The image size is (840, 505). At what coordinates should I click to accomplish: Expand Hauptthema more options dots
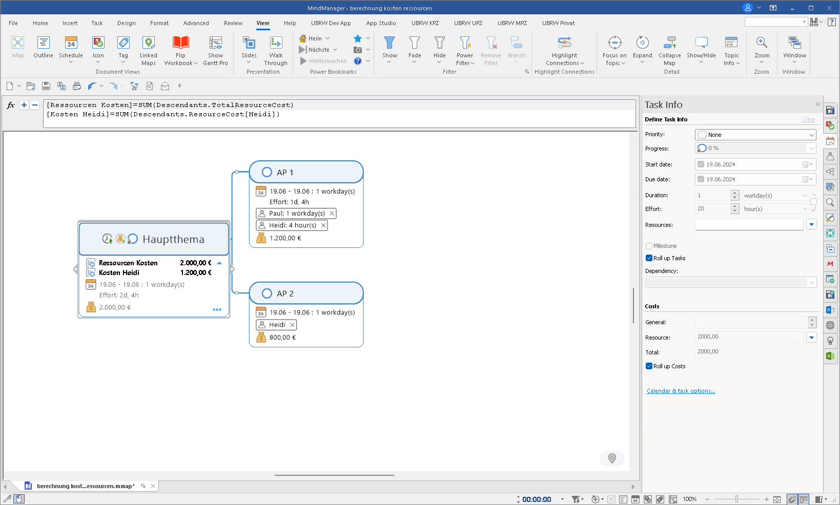[217, 309]
